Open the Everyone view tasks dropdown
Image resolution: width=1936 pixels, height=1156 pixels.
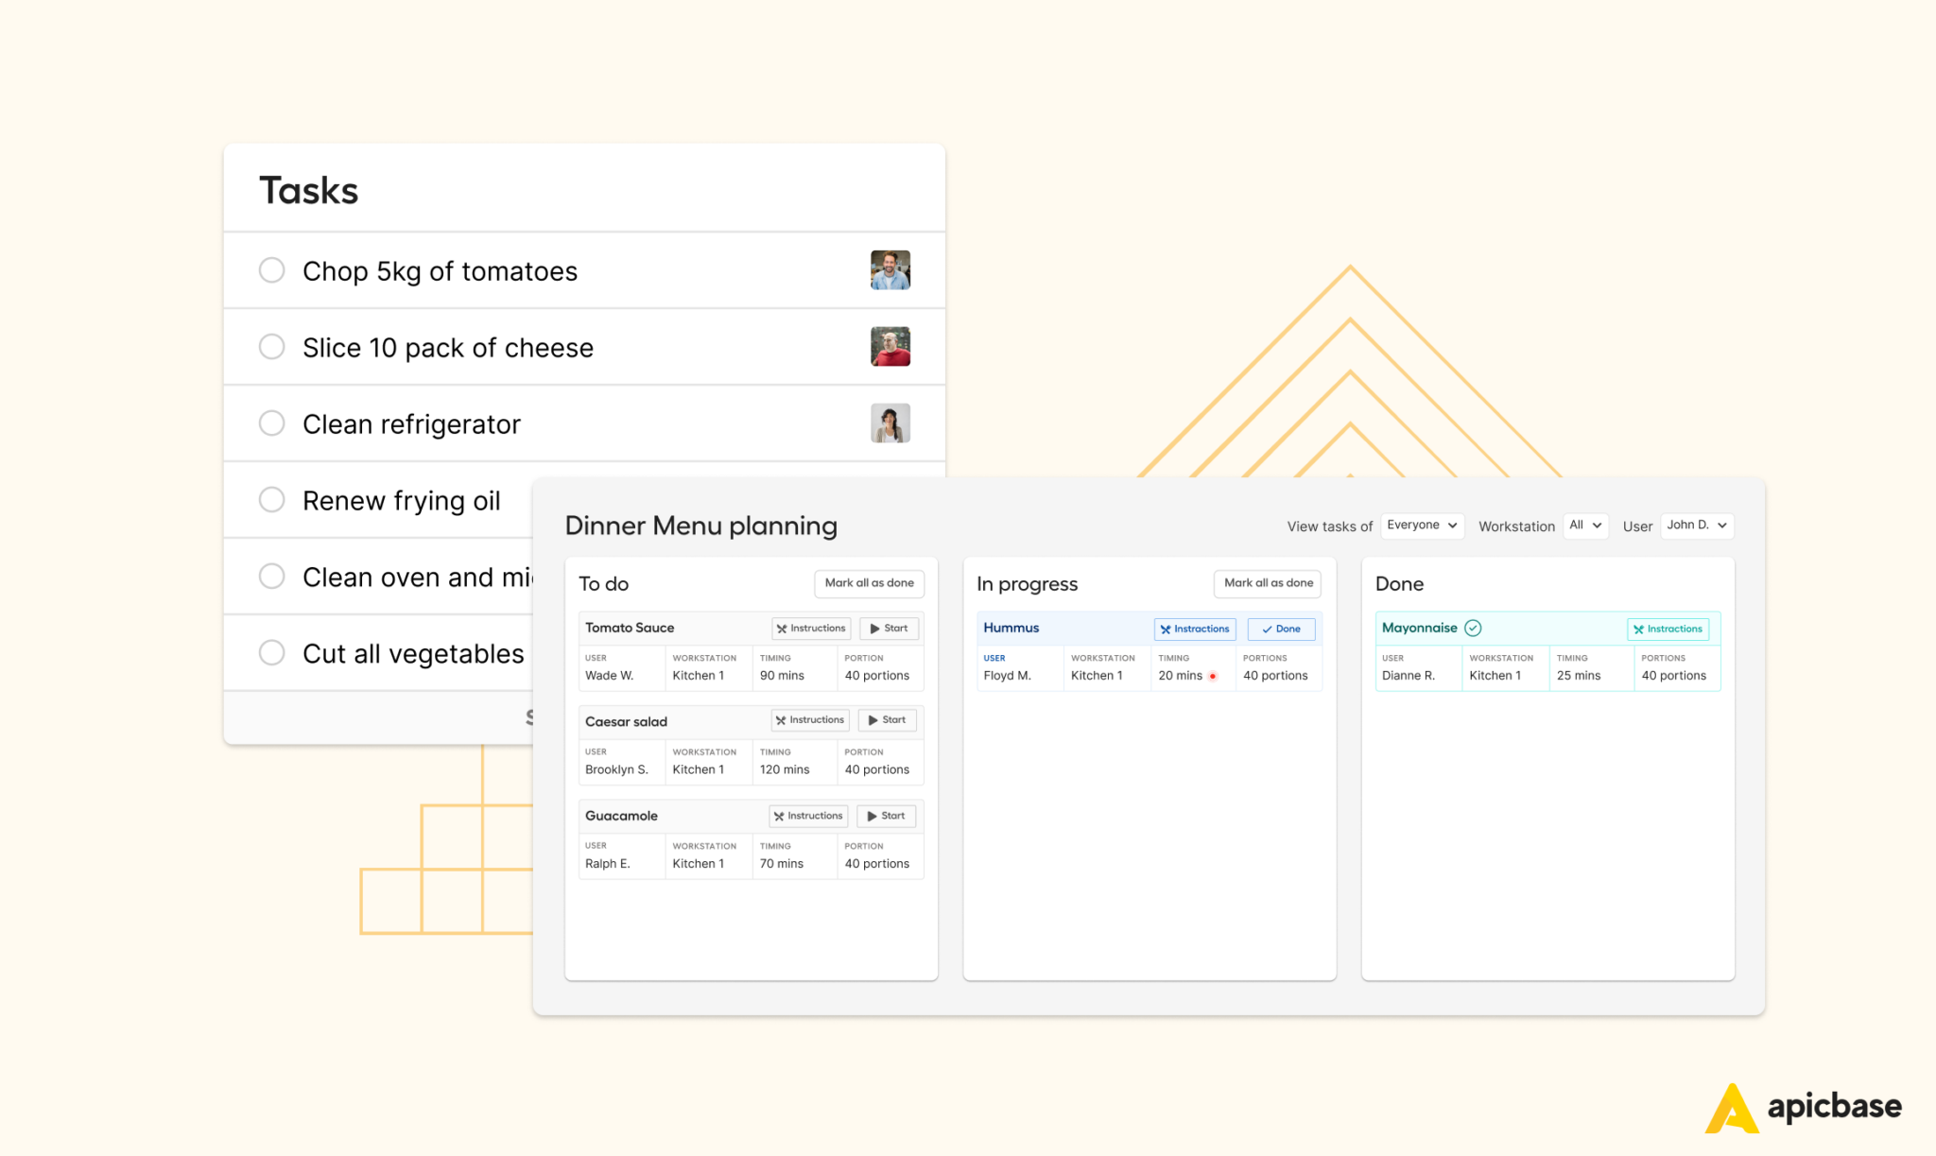1422,526
